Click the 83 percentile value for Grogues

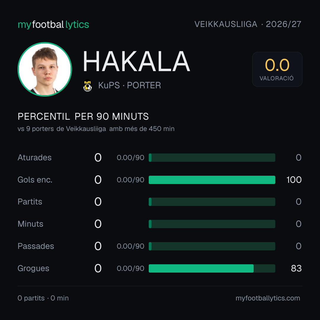(296, 268)
